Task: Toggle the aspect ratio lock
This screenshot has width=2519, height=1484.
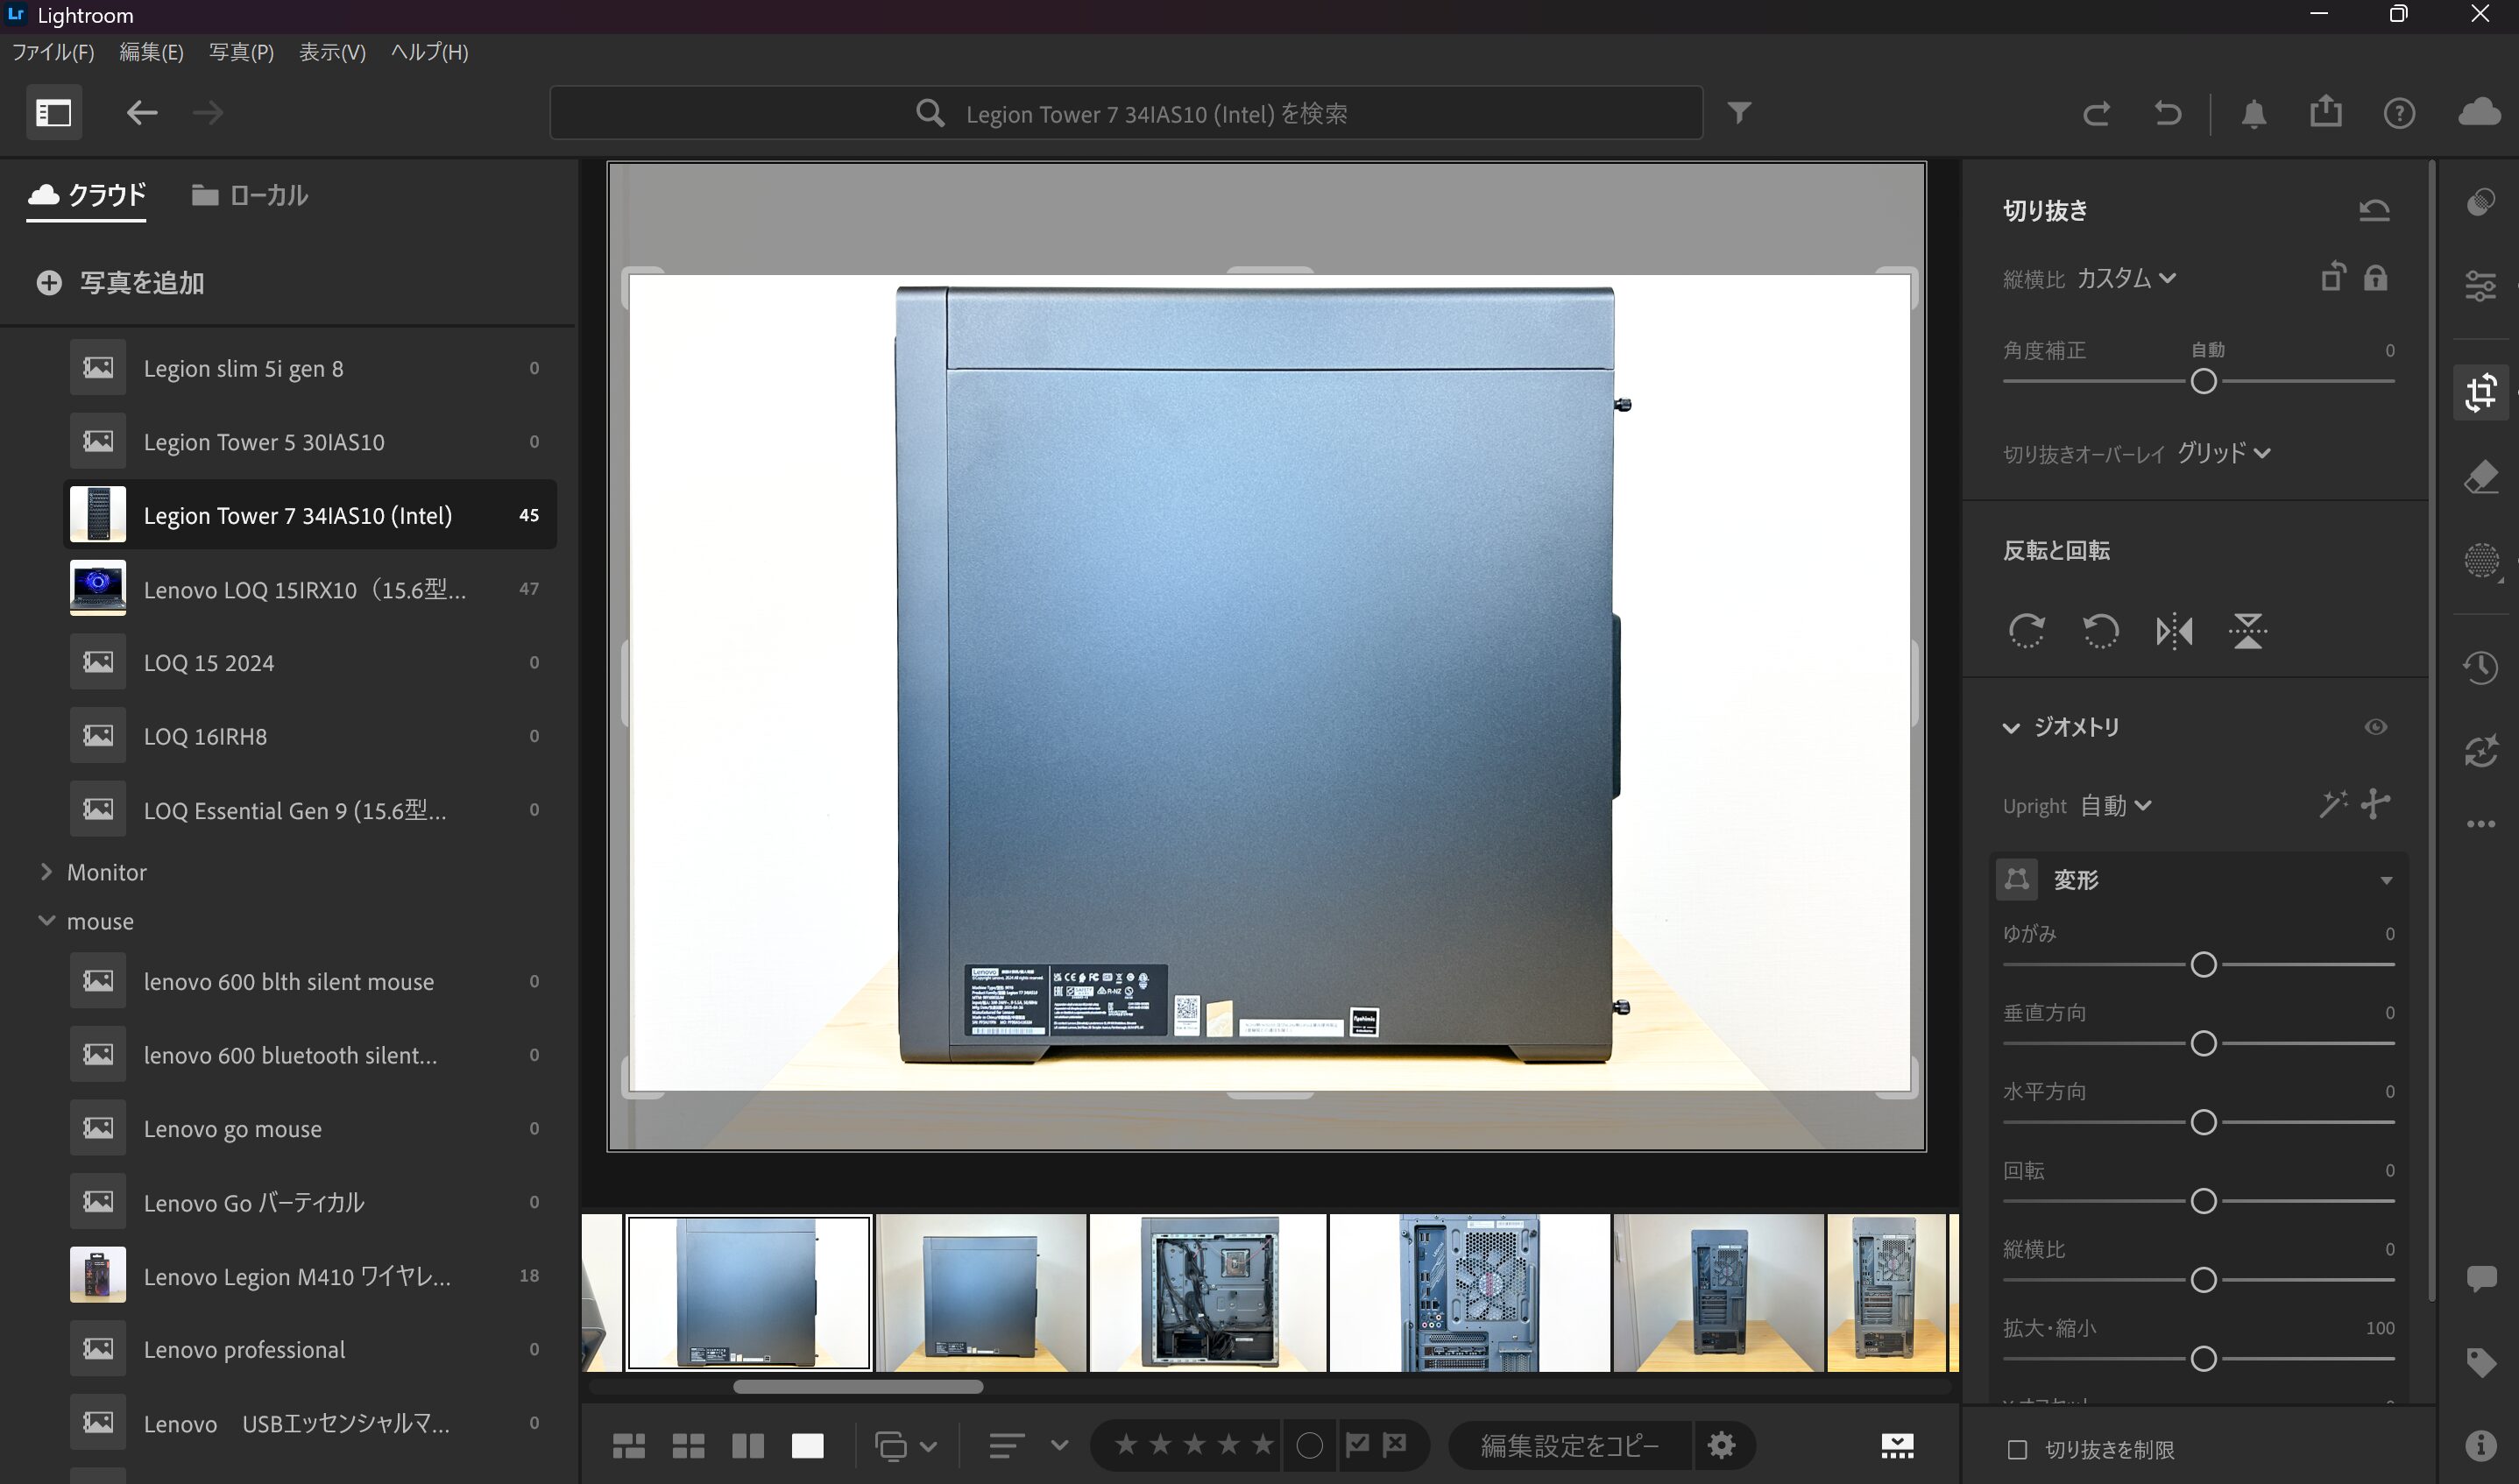Action: pyautogui.click(x=2375, y=278)
